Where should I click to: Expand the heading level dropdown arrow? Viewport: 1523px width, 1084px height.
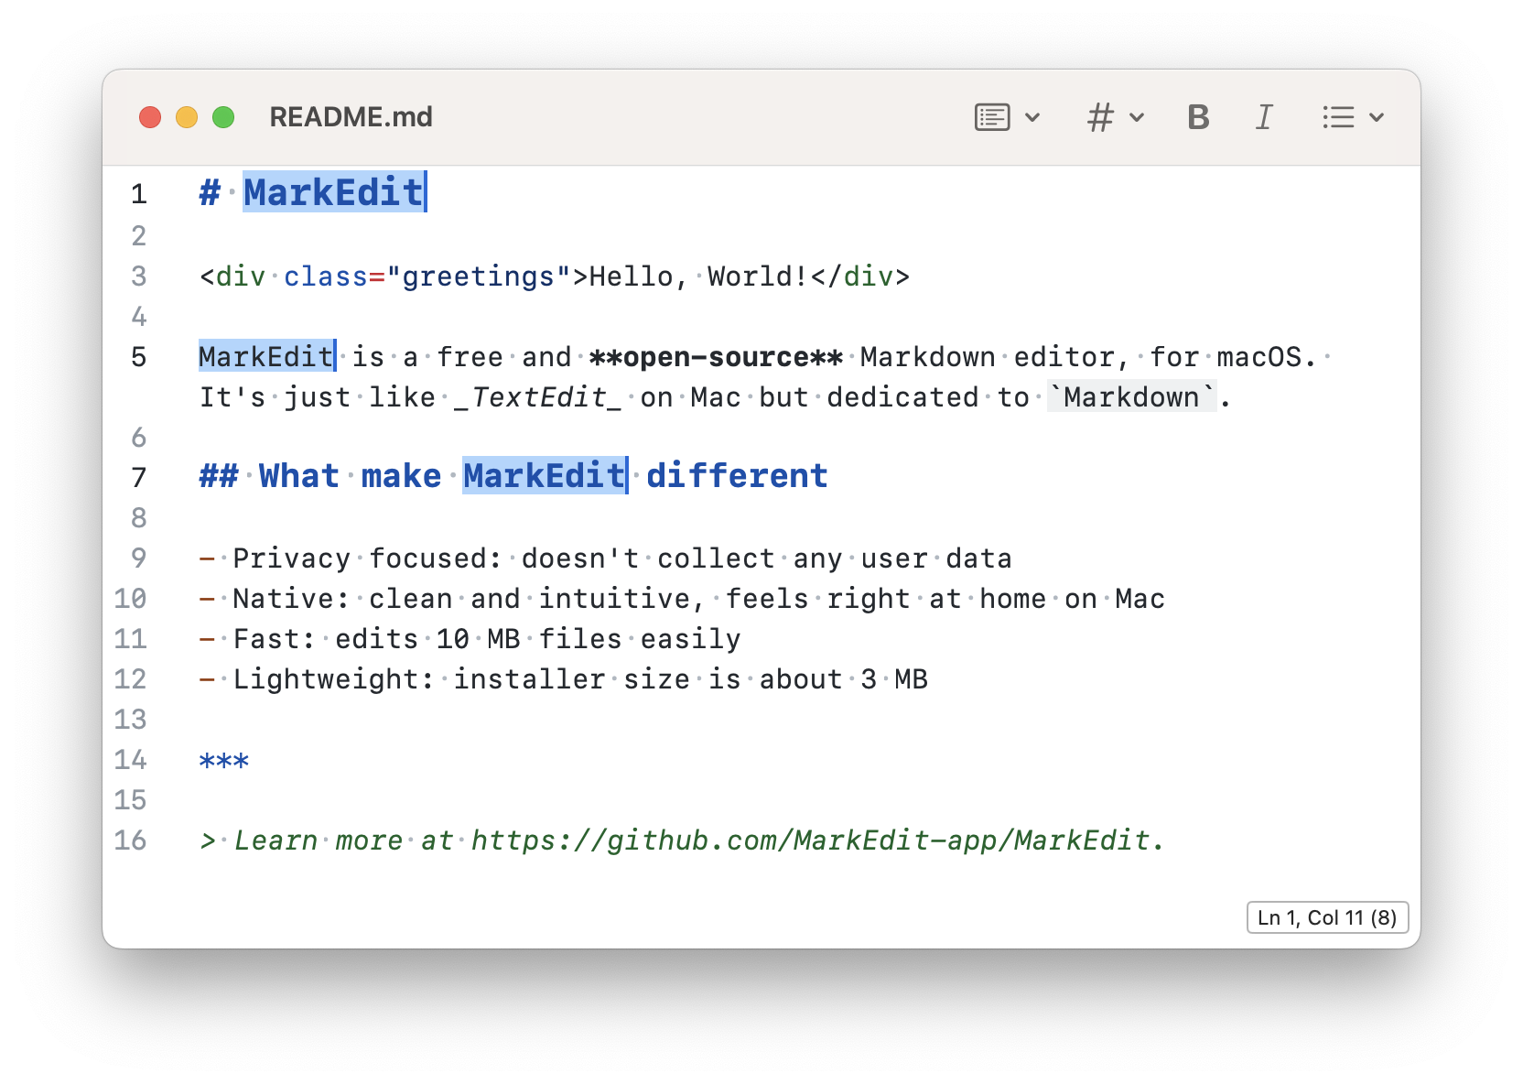(x=1137, y=117)
